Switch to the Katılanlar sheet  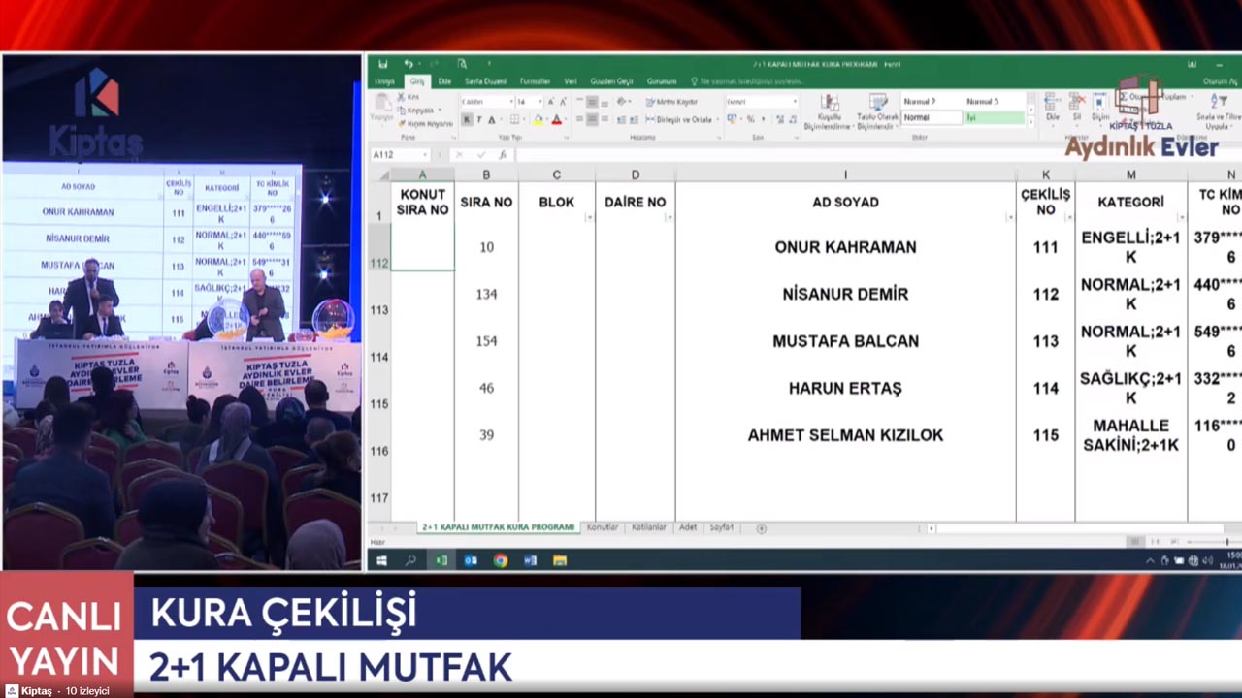pyautogui.click(x=648, y=528)
